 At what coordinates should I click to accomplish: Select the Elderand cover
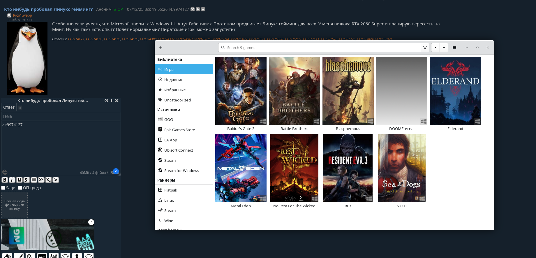click(x=455, y=91)
